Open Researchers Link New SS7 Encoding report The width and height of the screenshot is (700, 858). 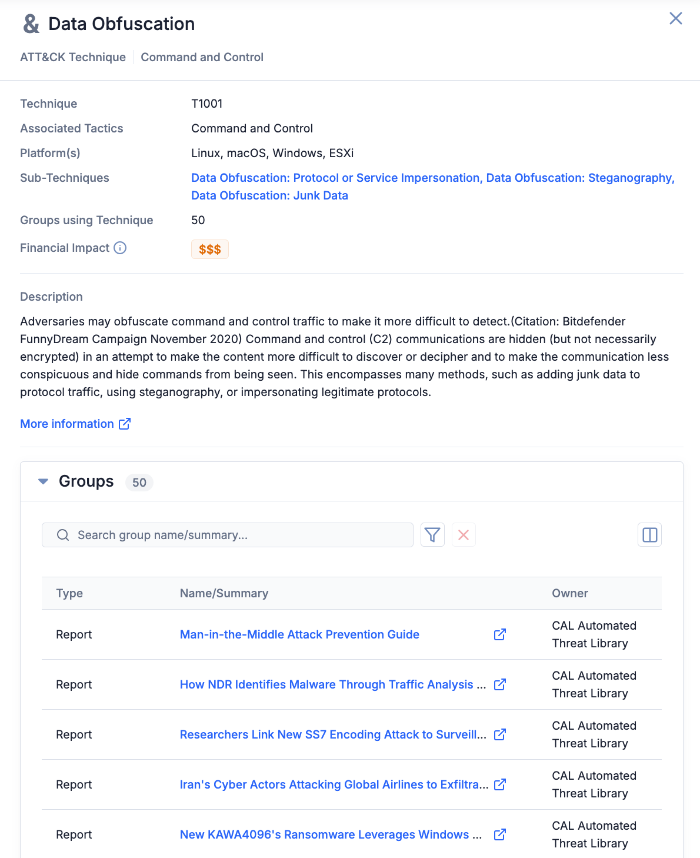click(333, 734)
